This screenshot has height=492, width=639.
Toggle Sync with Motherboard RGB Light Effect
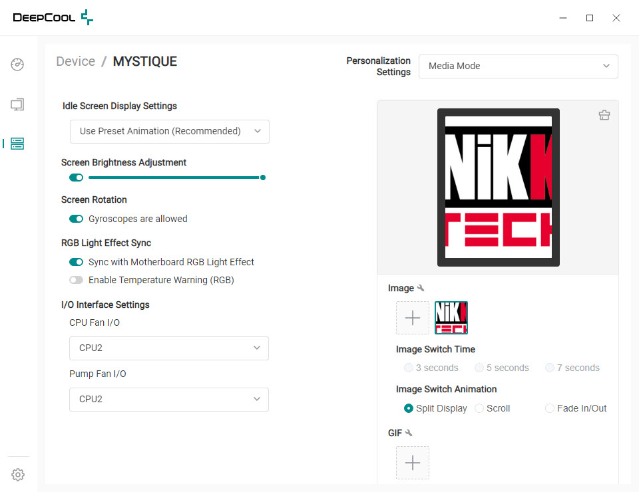(76, 262)
